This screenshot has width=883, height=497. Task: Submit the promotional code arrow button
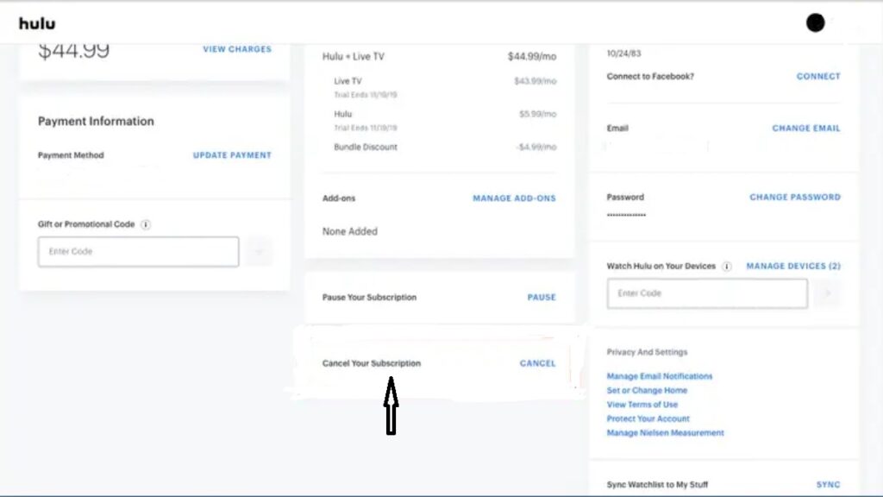(259, 252)
